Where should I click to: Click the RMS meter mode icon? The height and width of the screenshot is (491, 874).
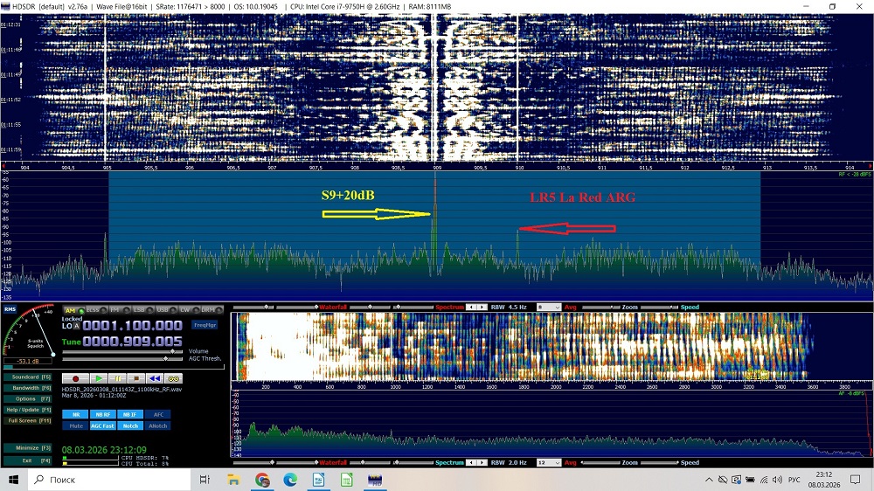[x=10, y=309]
